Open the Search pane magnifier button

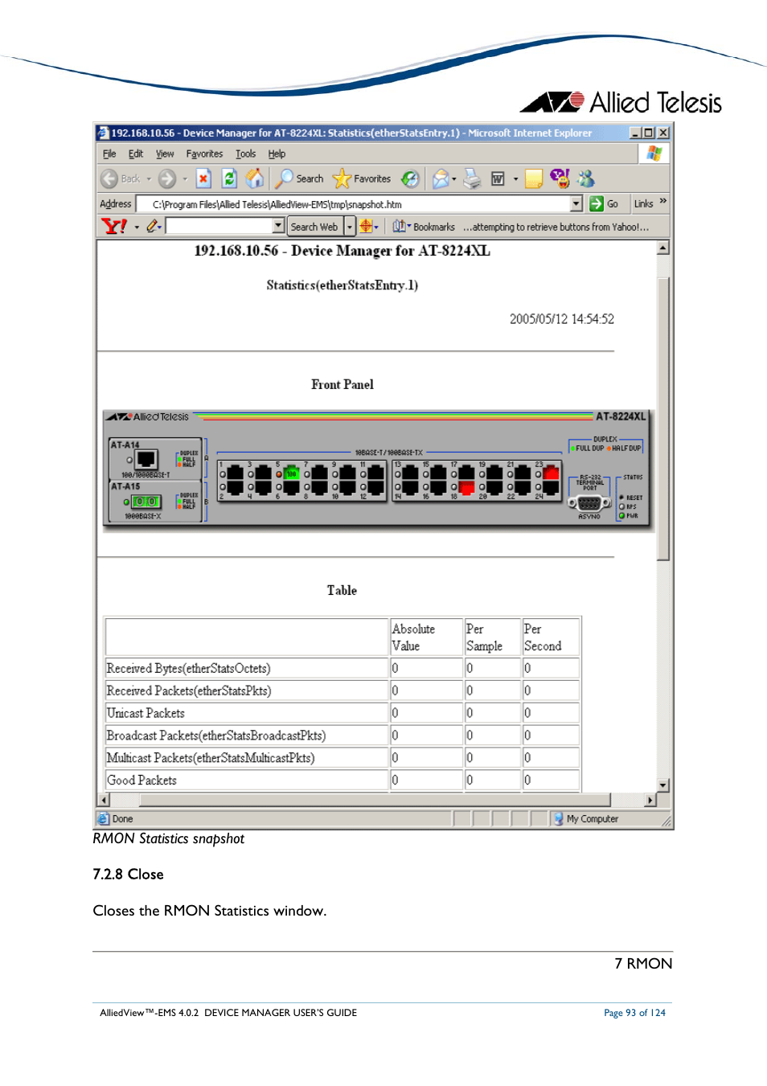[299, 178]
